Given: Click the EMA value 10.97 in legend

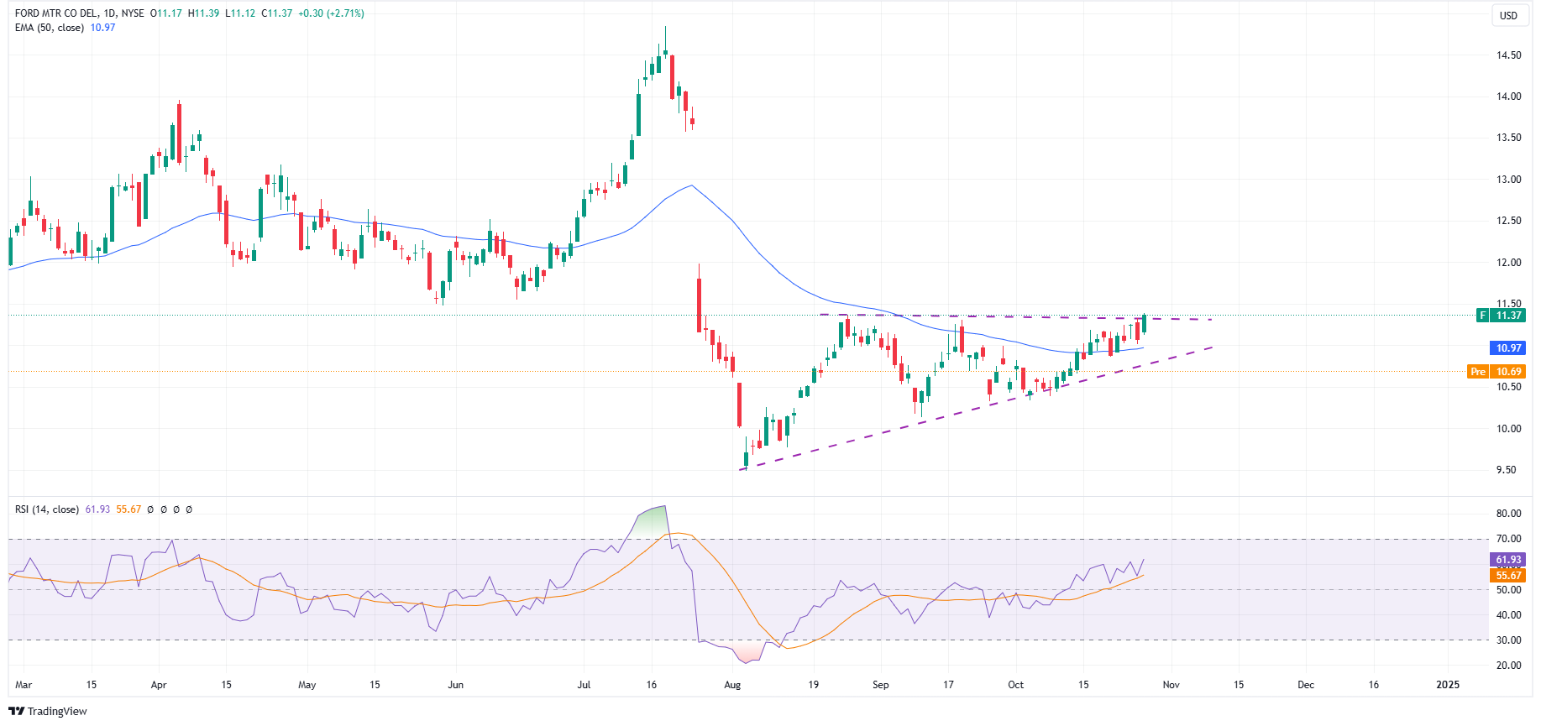Looking at the screenshot, I should click(x=102, y=28).
